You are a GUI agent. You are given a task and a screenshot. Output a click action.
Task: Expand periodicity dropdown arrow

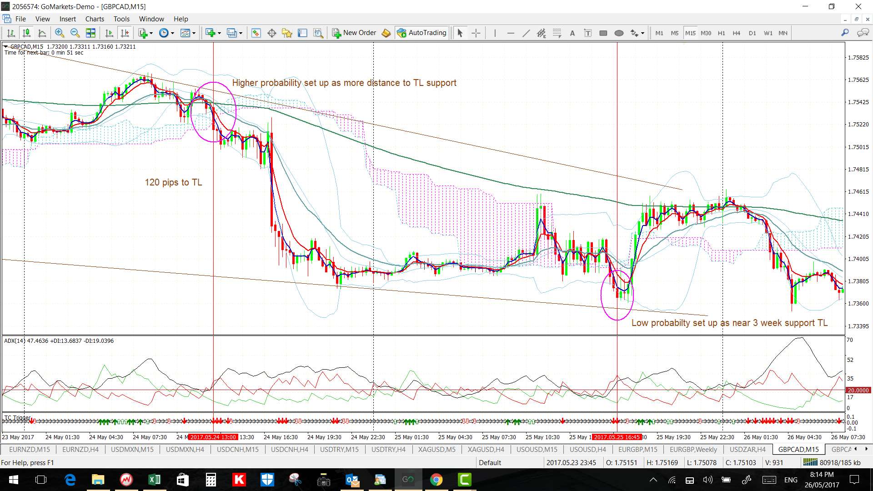172,33
